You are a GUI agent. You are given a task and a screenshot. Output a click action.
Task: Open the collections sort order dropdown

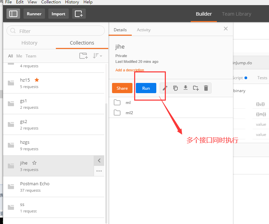click(x=97, y=56)
